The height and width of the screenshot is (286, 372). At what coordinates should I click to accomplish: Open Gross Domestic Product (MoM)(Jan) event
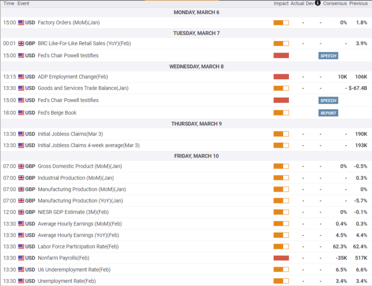pyautogui.click(x=80, y=166)
